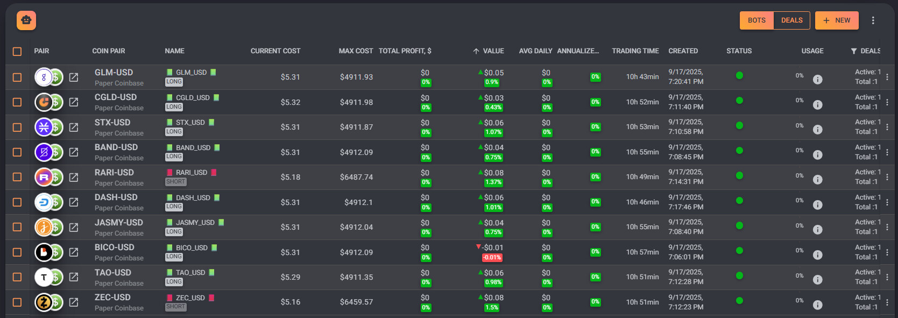898x318 pixels.
Task: Select the CGLD-USD row checkbox
Action: [17, 102]
